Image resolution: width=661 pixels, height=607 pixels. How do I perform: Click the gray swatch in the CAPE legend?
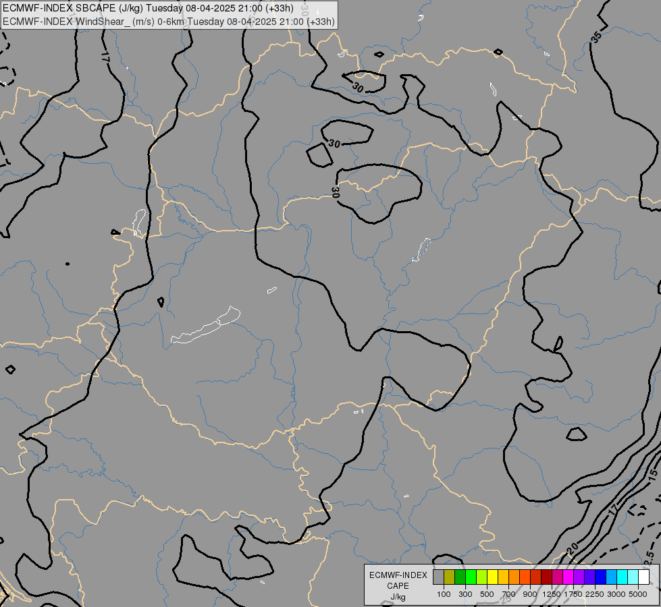click(x=438, y=577)
